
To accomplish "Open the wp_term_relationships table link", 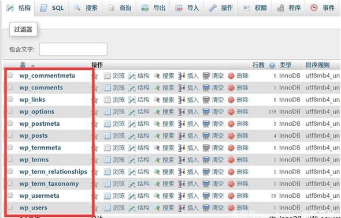I will pyautogui.click(x=53, y=172).
